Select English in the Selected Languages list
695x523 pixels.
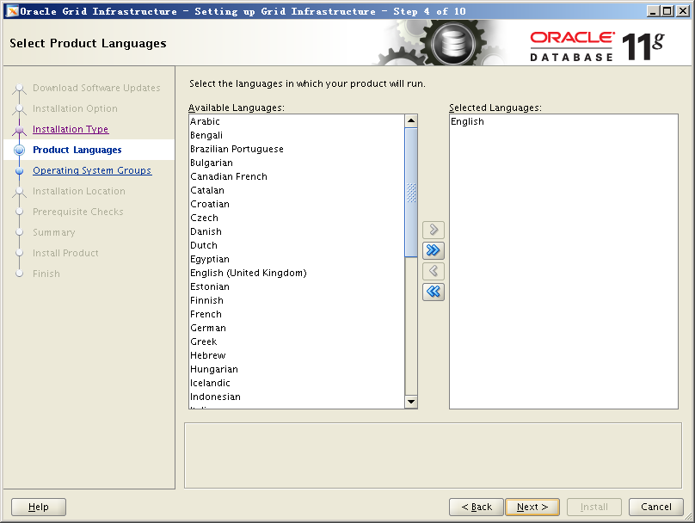click(x=467, y=121)
